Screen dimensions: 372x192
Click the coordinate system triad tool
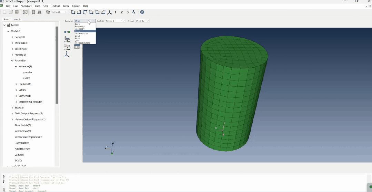[67, 55]
